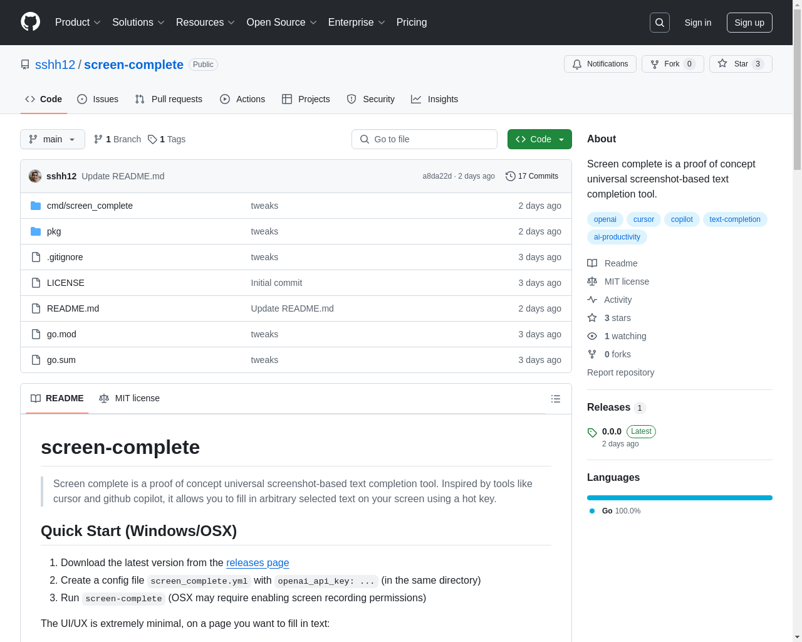Click the sshh12 avatar image

tap(35, 176)
